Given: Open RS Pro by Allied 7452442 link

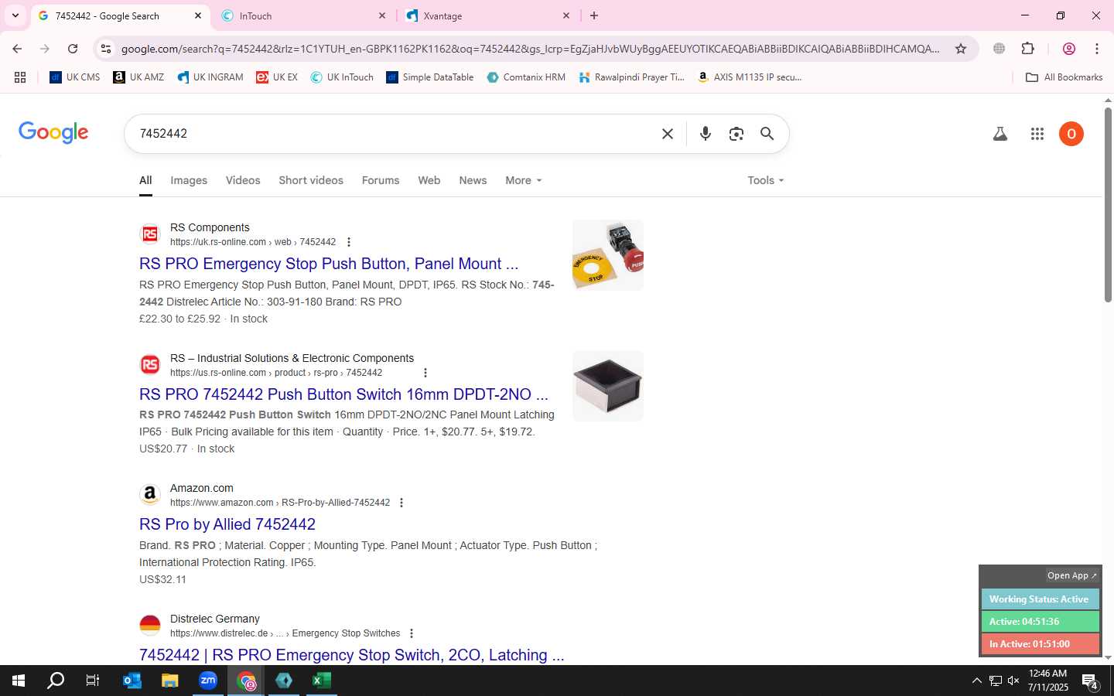Looking at the screenshot, I should [x=227, y=524].
